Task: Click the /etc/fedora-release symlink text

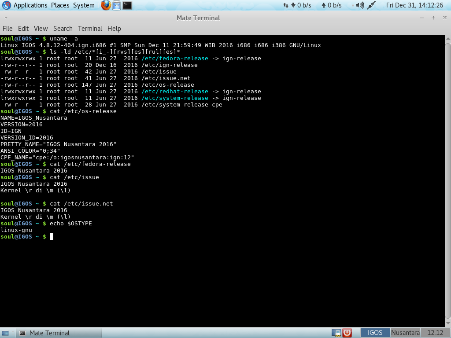Action: [x=175, y=59]
